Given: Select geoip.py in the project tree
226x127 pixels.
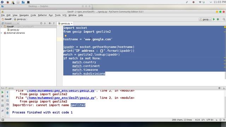Looking at the screenshot, I should [13, 30].
